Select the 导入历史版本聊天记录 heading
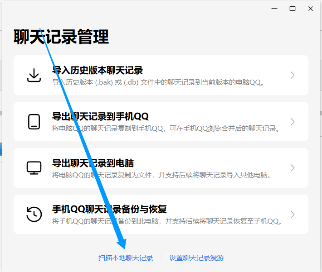This screenshot has height=272, width=322. click(x=98, y=70)
